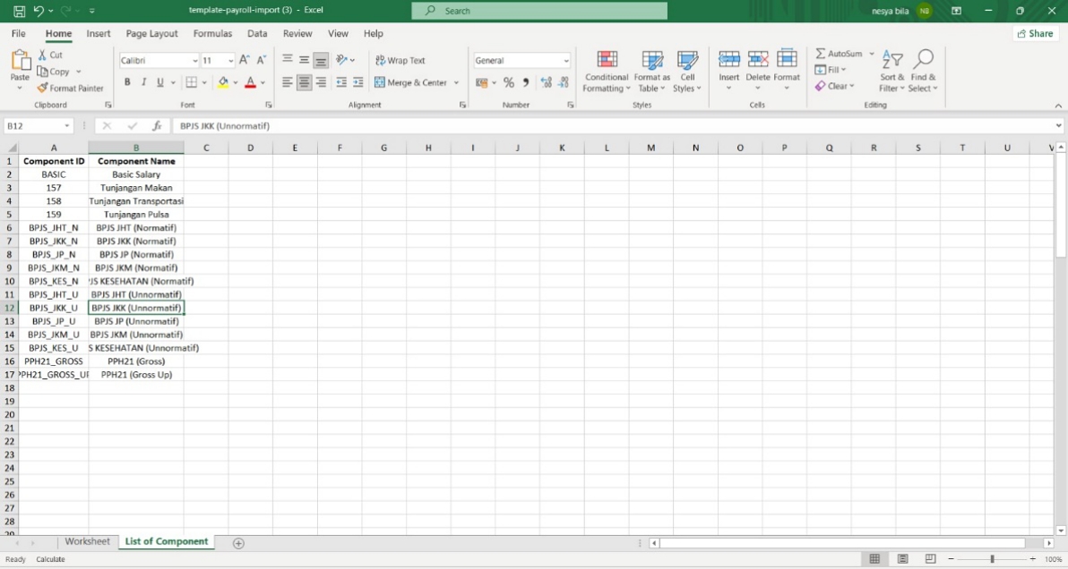Click the zoom slider handle
Image resolution: width=1068 pixels, height=569 pixels.
pyautogui.click(x=992, y=559)
